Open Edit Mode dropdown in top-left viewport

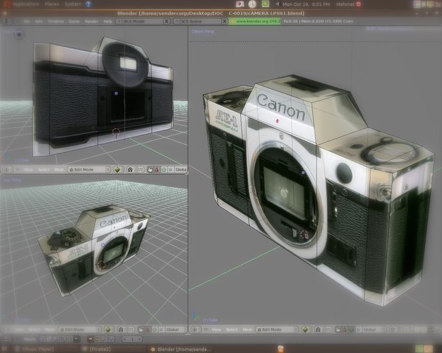click(x=89, y=169)
